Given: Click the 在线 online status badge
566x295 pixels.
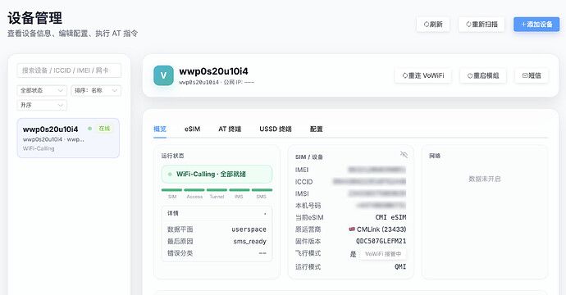Looking at the screenshot, I should click(104, 129).
